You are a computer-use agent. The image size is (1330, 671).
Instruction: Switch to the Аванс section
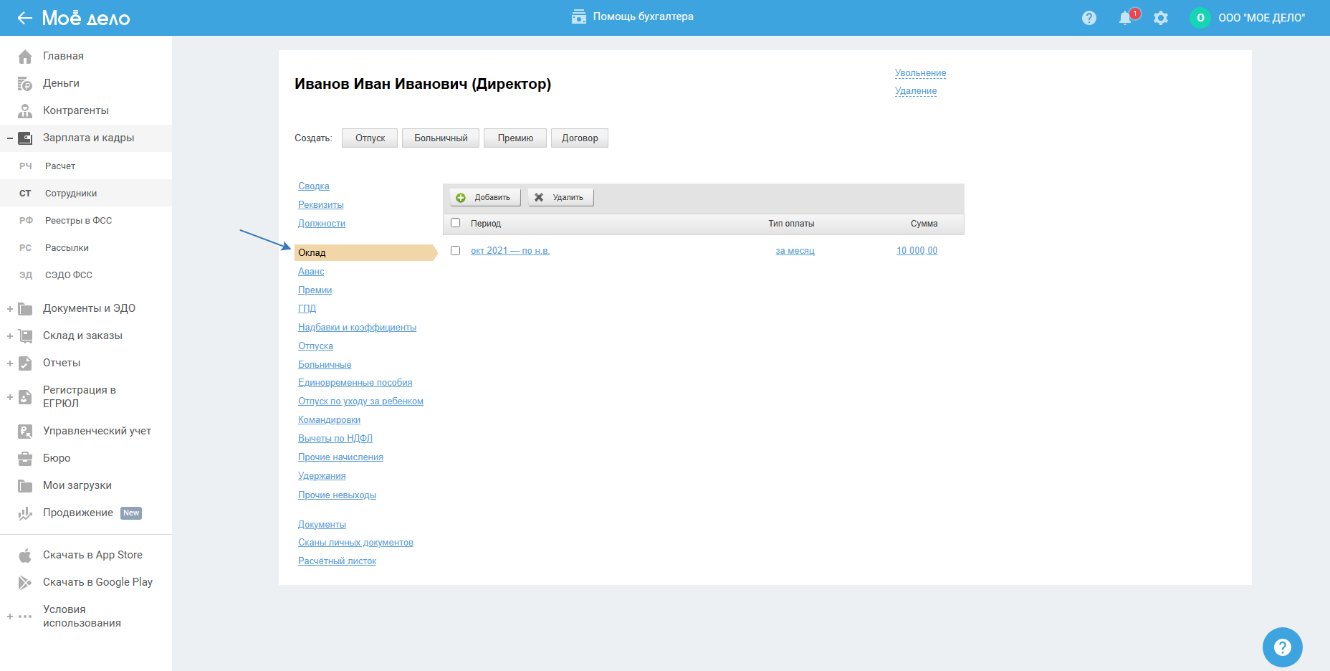[311, 272]
